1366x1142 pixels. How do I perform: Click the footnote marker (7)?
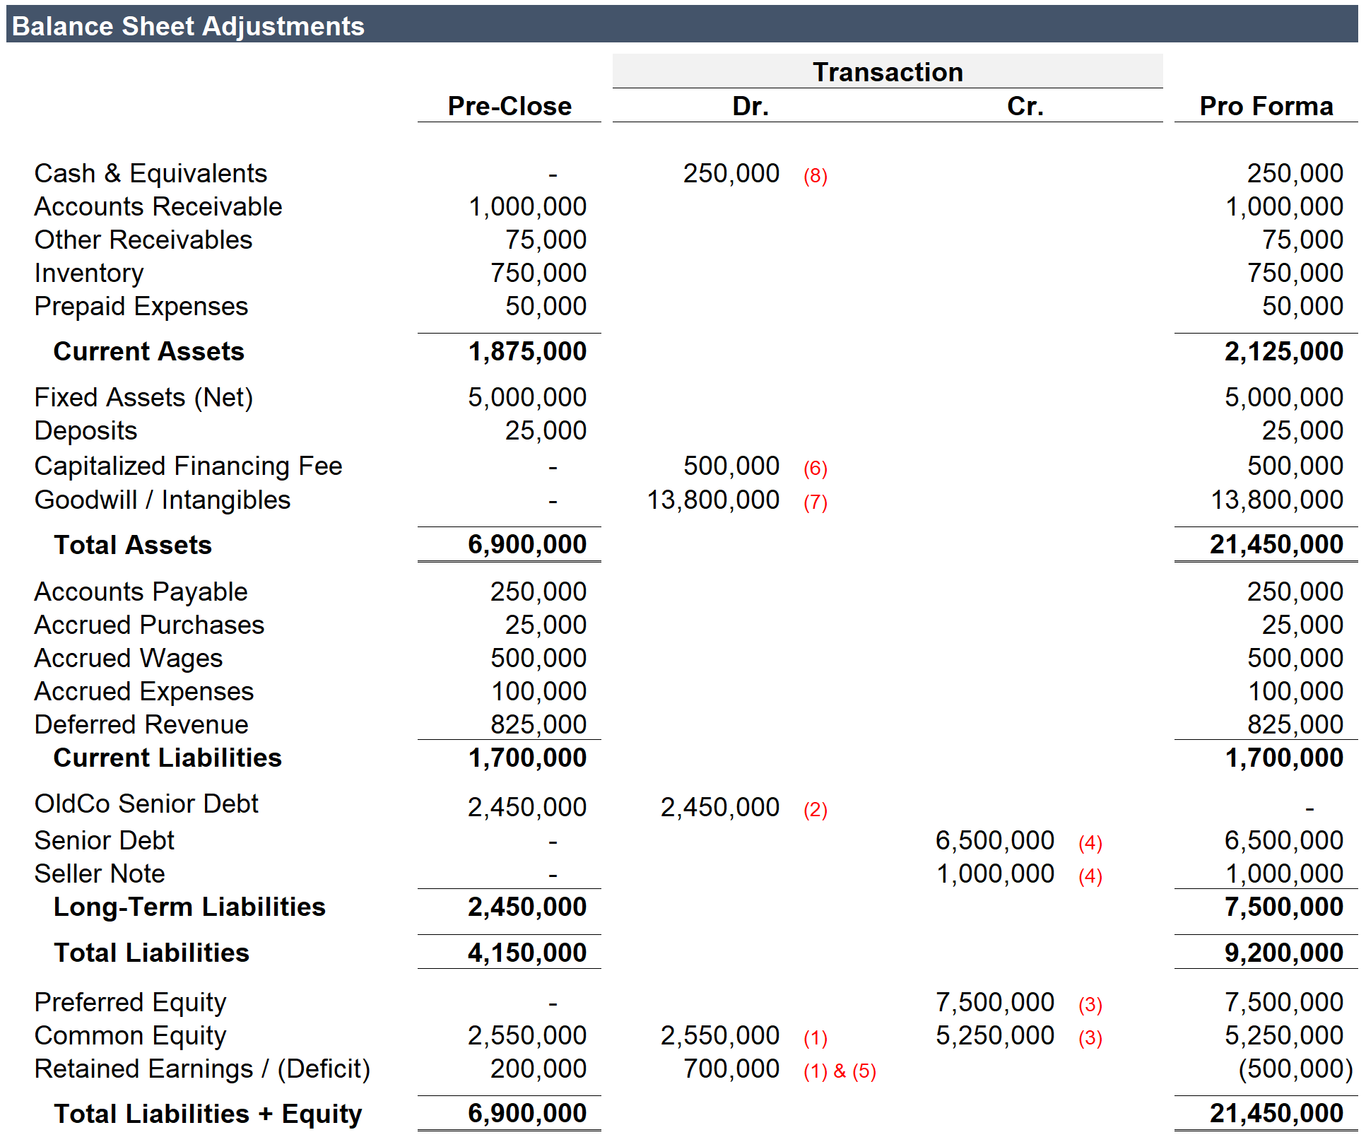pyautogui.click(x=816, y=502)
